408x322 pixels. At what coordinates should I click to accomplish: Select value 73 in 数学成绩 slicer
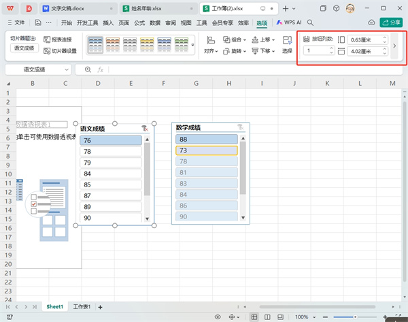[207, 150]
